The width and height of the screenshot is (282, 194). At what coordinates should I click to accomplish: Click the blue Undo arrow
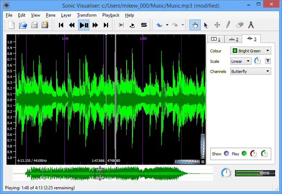coord(159,25)
